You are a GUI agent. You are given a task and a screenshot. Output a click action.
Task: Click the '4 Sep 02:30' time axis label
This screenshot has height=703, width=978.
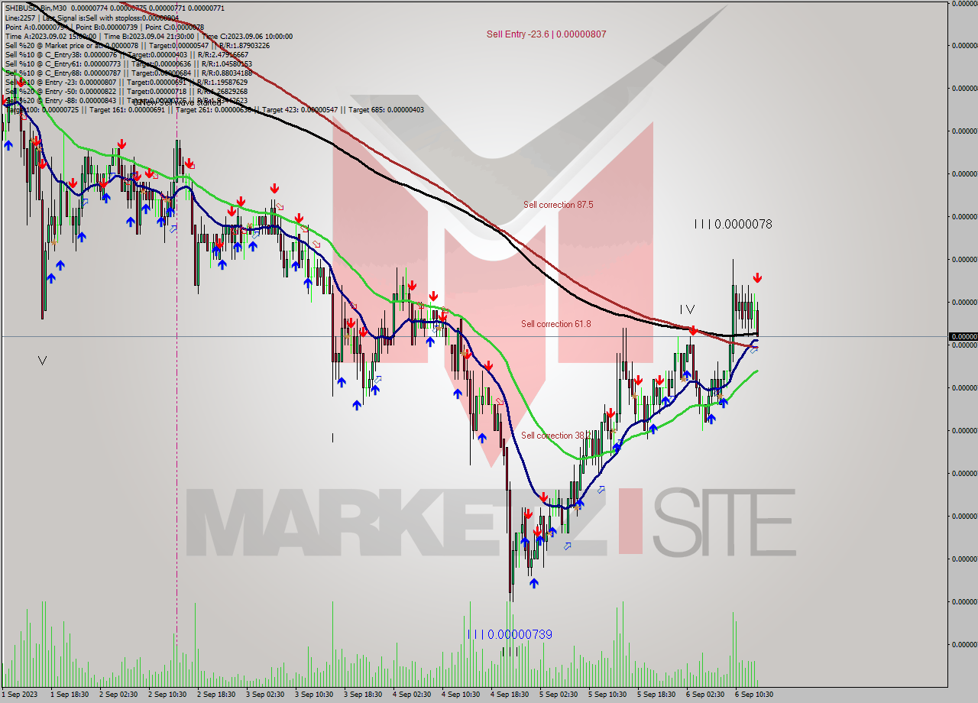click(x=411, y=694)
